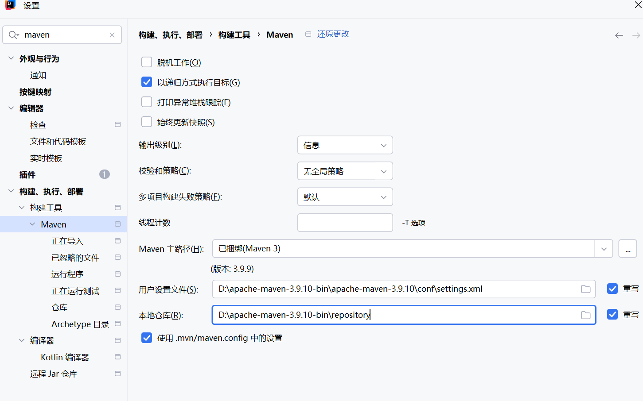Open Archetype 目录 settings page

80,324
